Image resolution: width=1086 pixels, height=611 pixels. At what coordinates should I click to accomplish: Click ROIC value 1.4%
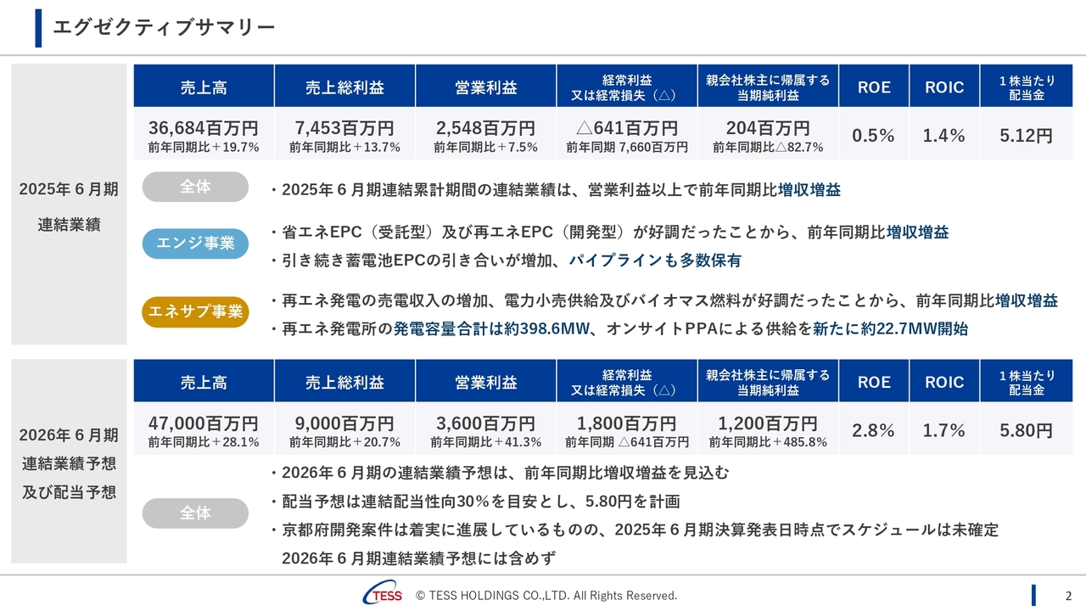click(x=944, y=136)
